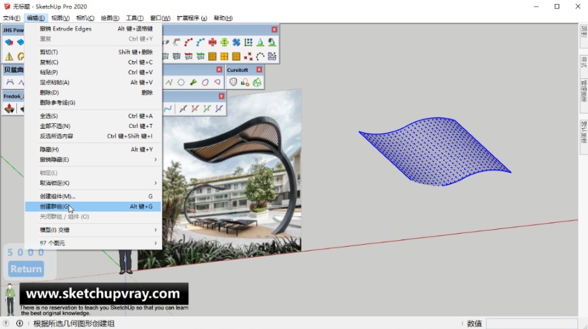The image size is (588, 329).
Task: Choose 全部不选(N) menu entry
Action: pyautogui.click(x=93, y=126)
